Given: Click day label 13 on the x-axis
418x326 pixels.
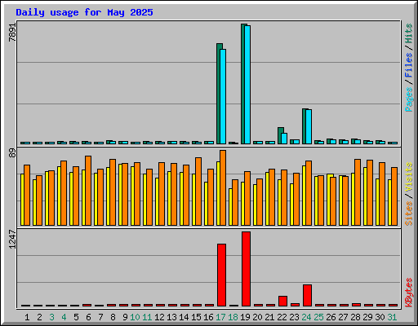Looking at the screenshot, I should pos(171,317).
